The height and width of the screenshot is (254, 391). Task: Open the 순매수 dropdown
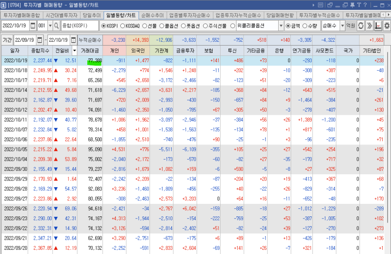[x=343, y=25]
